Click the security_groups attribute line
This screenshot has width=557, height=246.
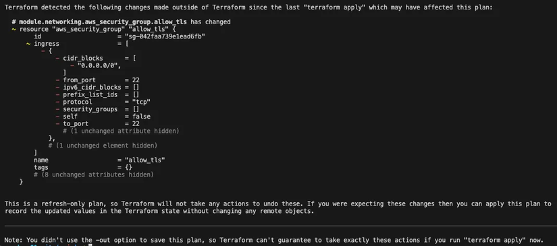pyautogui.click(x=98, y=109)
